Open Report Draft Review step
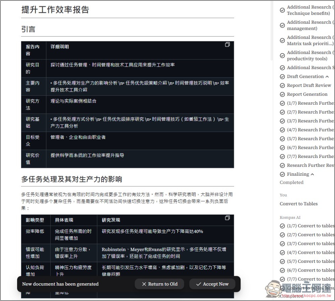The height and width of the screenshot is (301, 335). click(x=309, y=85)
